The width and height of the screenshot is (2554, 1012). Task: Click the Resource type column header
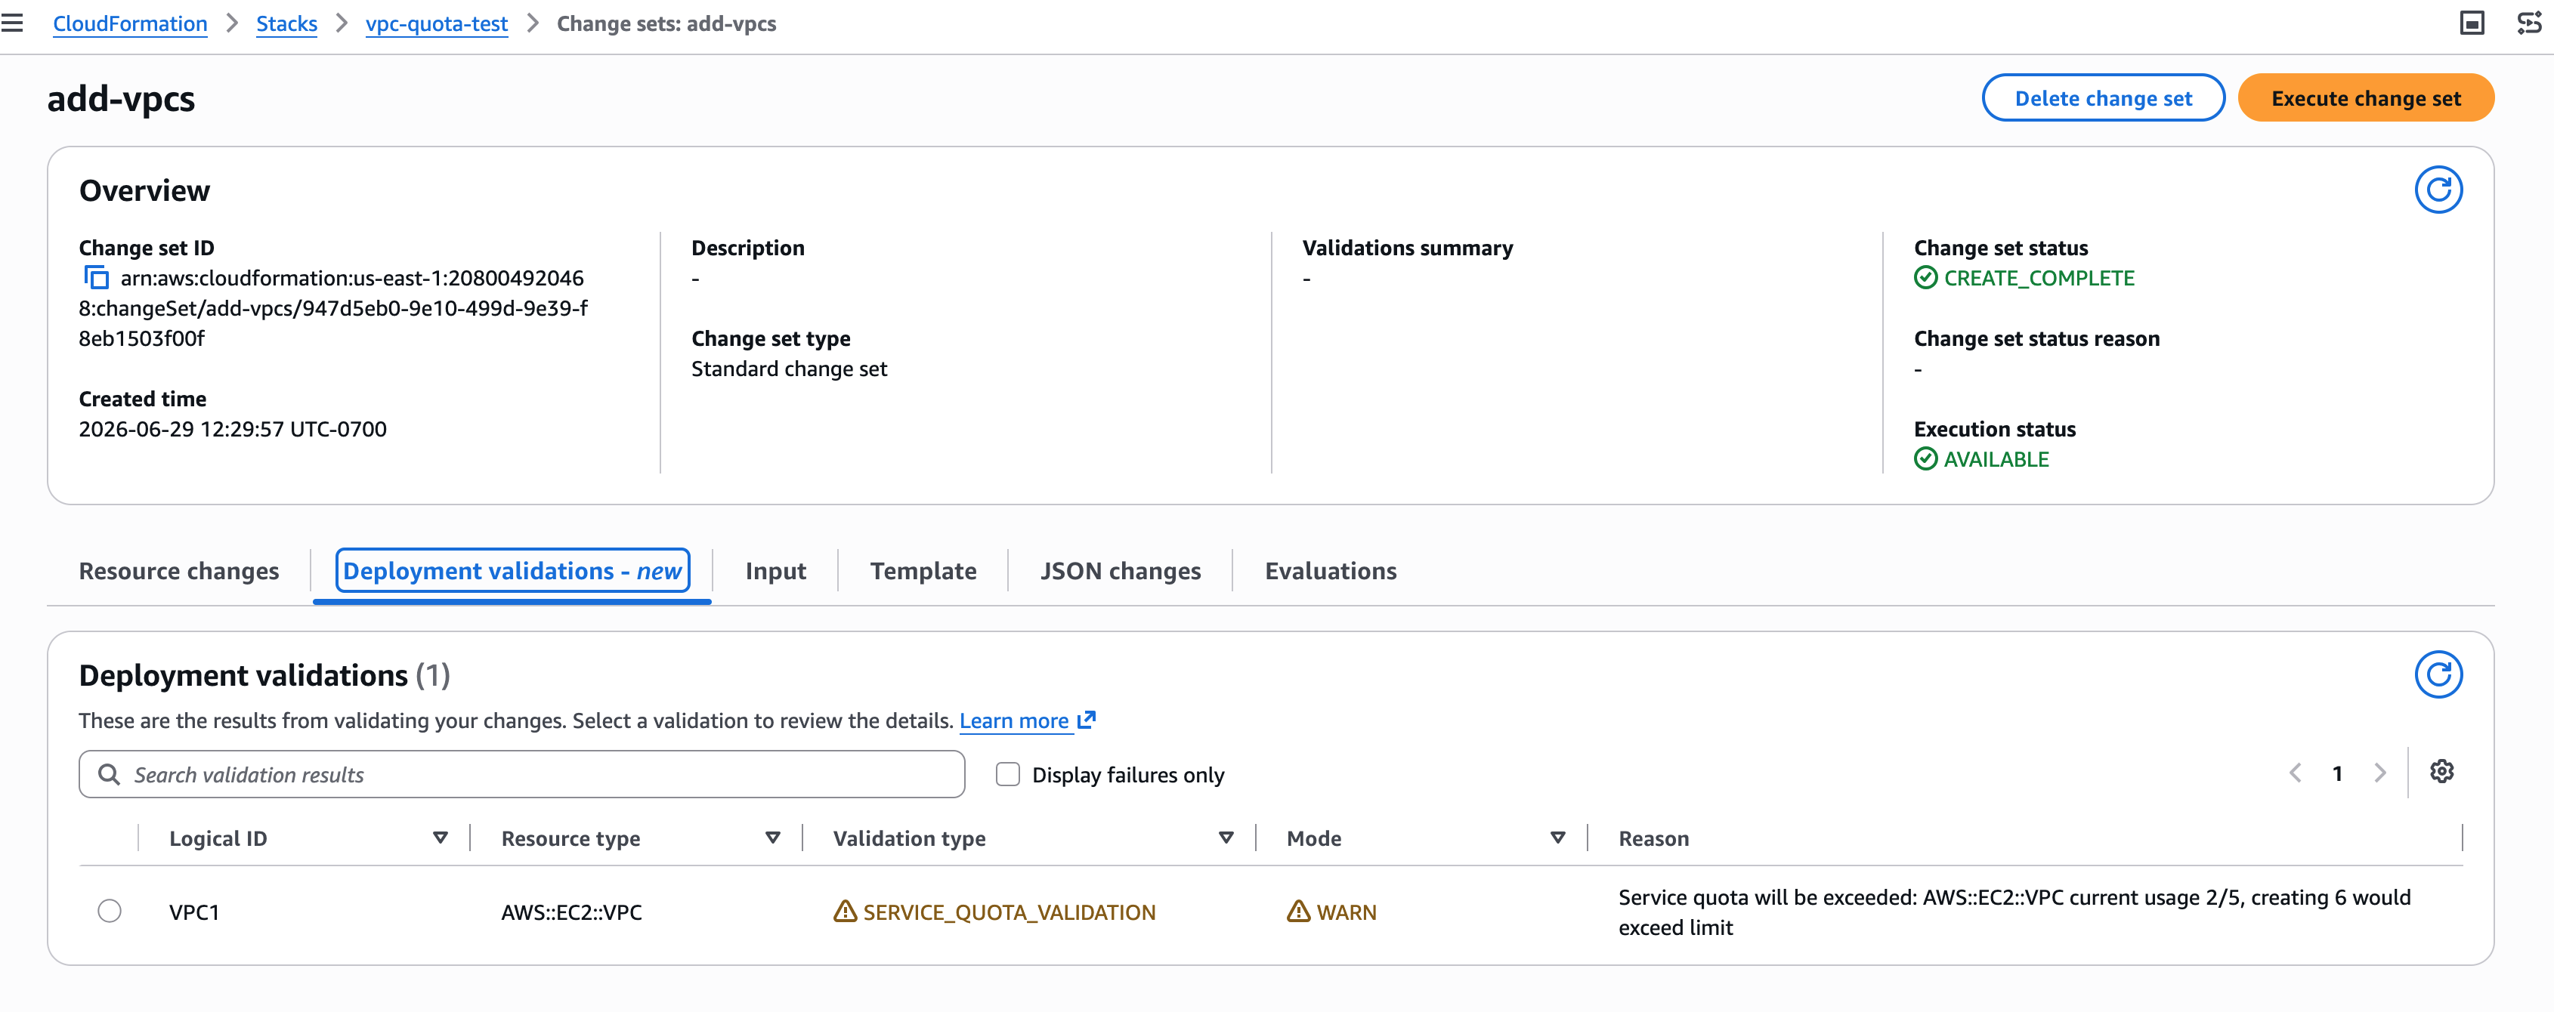point(570,838)
